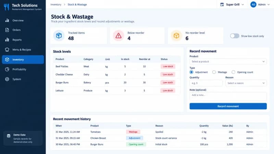This screenshot has height=154, width=274.
Task: Click Low stock badge for Beef Patties
Action: point(168,66)
